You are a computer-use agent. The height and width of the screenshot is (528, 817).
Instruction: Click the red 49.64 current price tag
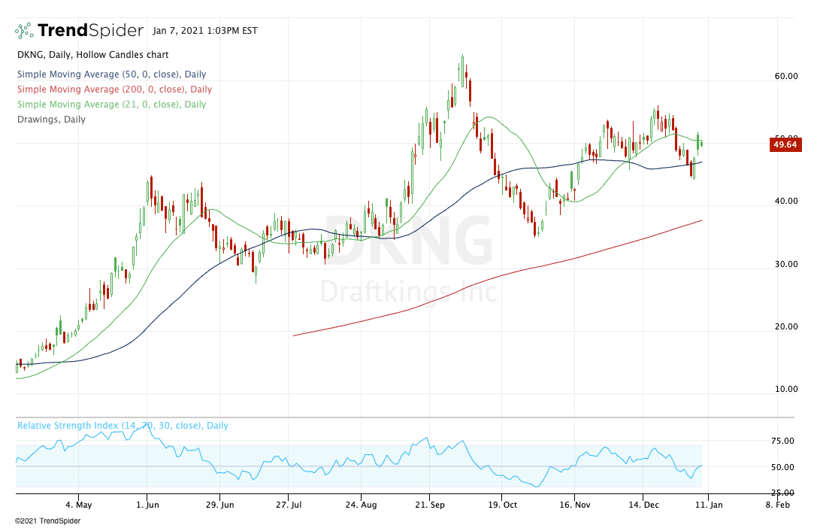pos(785,144)
